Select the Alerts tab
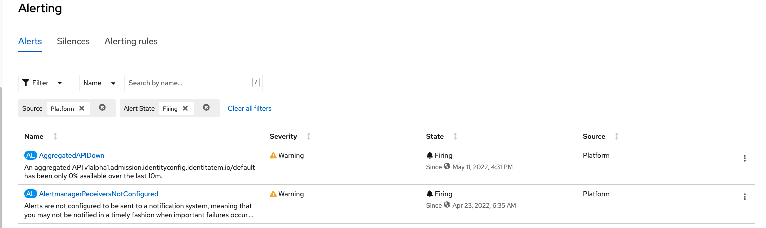This screenshot has width=766, height=228. [30, 41]
